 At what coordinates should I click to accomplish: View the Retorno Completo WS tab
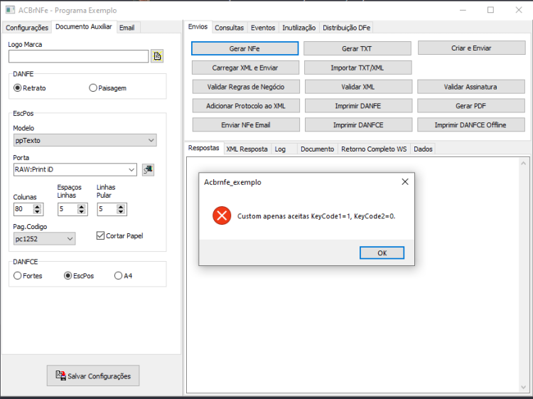pos(374,149)
